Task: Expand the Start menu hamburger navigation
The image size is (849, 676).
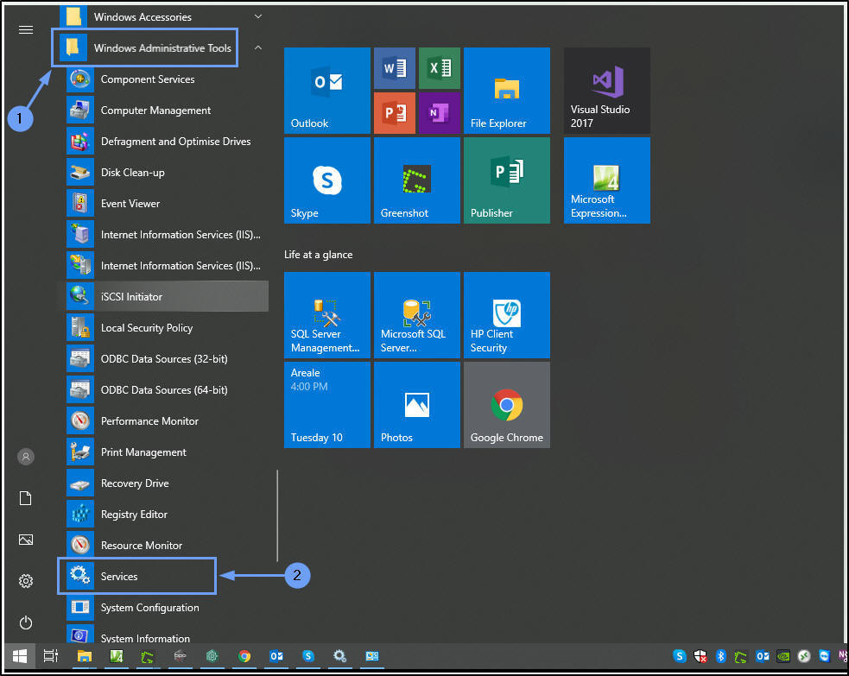Action: coord(26,29)
